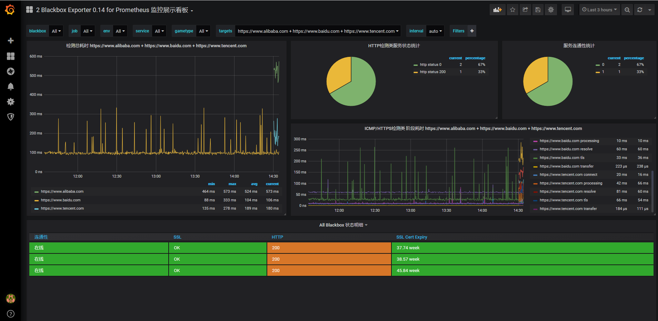Toggle tencent.com processing legend series
658x321 pixels.
pyautogui.click(x=571, y=183)
